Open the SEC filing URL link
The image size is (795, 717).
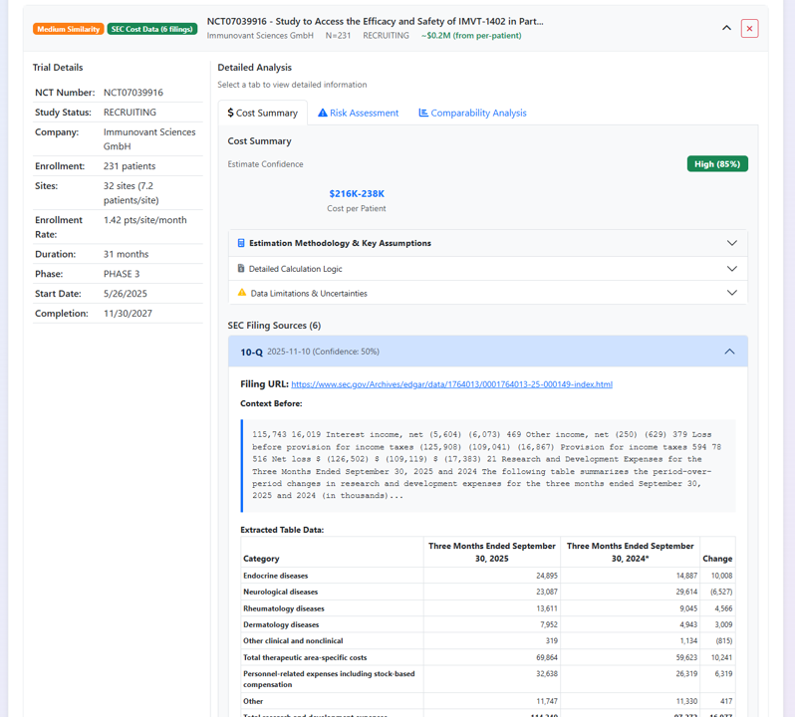(x=451, y=384)
